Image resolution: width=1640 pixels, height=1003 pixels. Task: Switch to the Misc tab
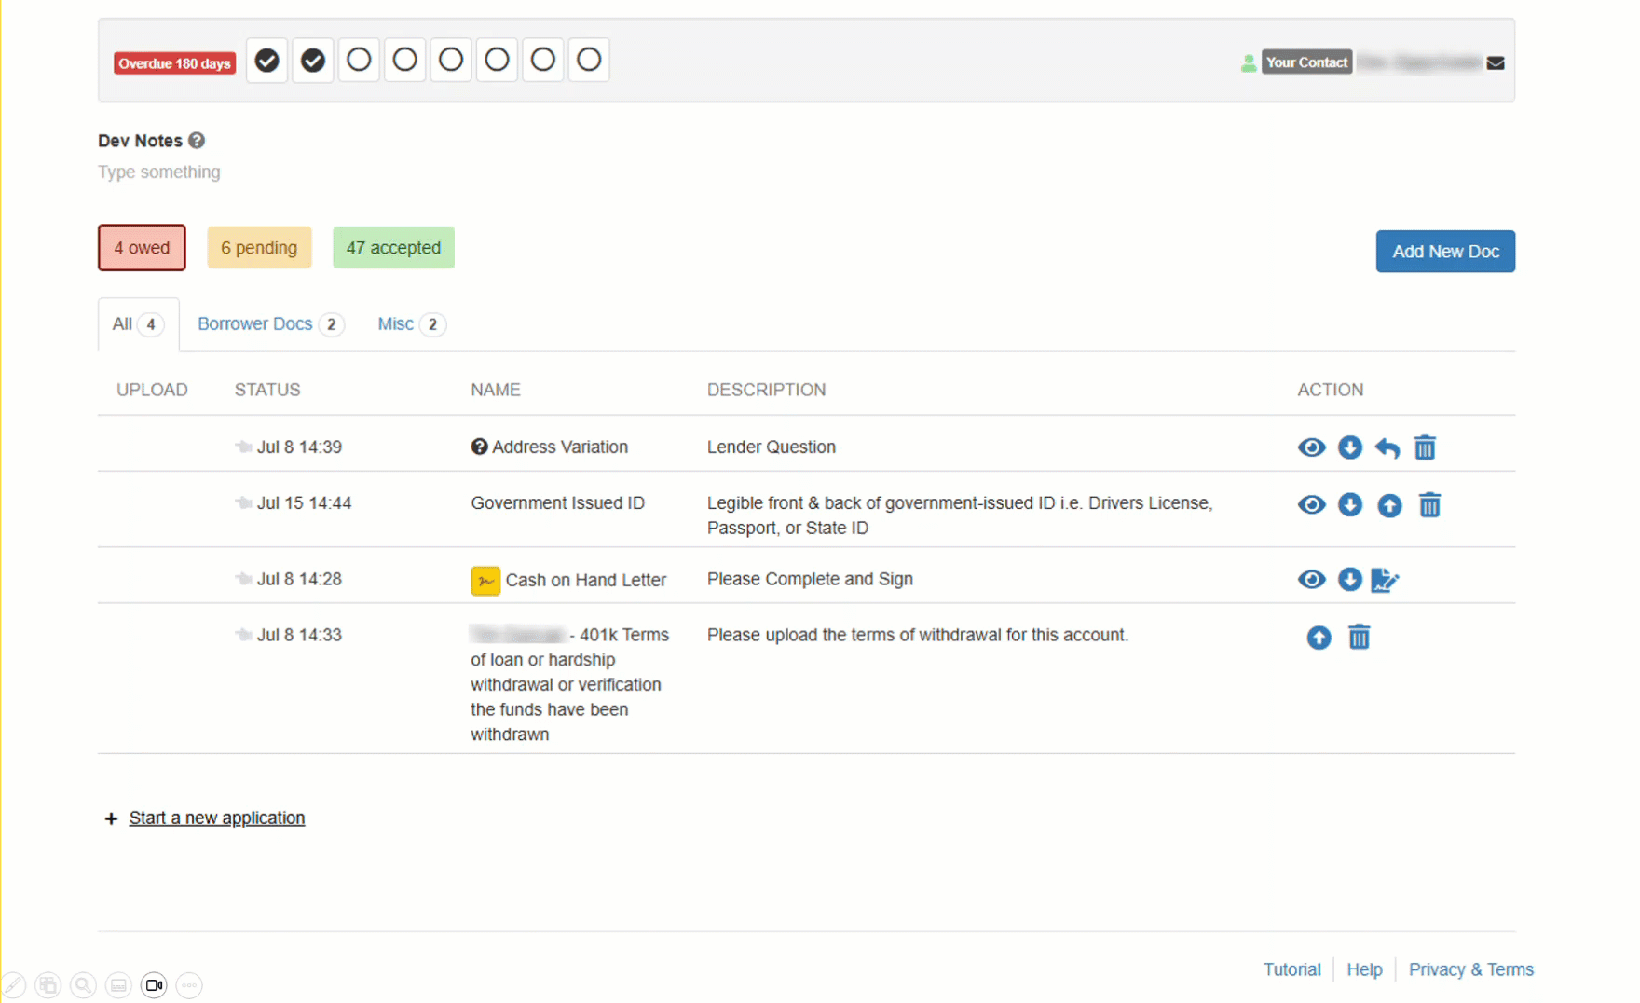click(x=411, y=324)
